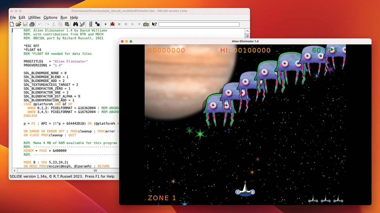Stop execution with the square stop icon

(119, 24)
